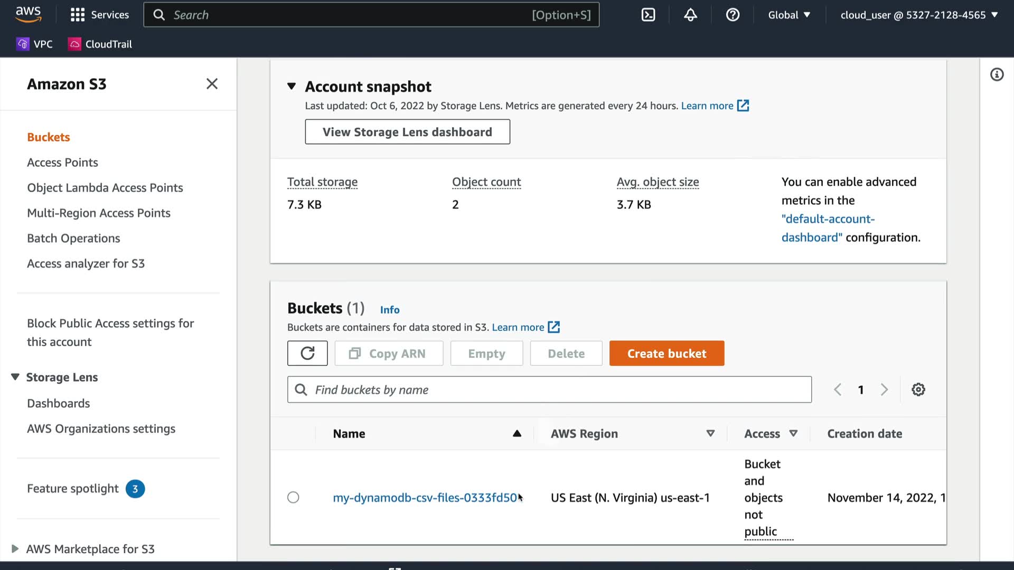Collapse Storage Lens sidebar group

pyautogui.click(x=15, y=377)
